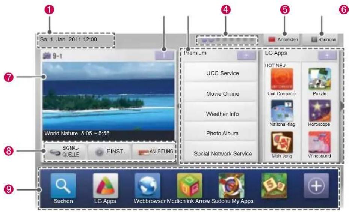This screenshot has width=349, height=212.
Task: Launch the Arrow archery game icon
Action: 231,186
